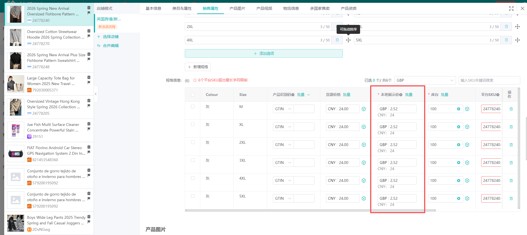Collapse the left product list panel
Image resolution: width=527 pixels, height=235 pixels.
click(x=96, y=94)
